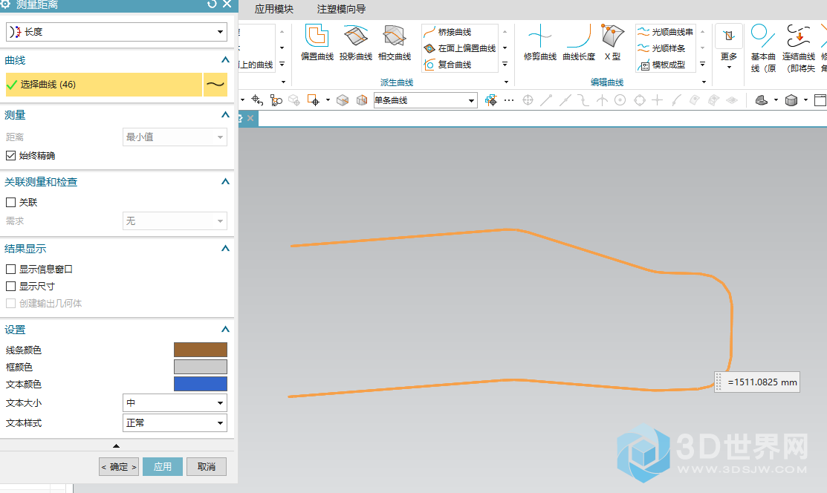The height and width of the screenshot is (493, 827).
Task: Click the collapse dialog up-arrow button
Action: 116,446
